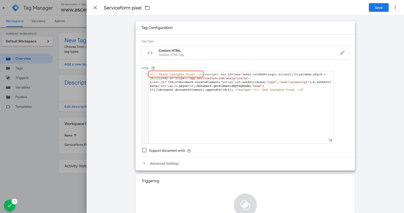404x213 pixels.
Task: Go back with the arrow icon
Action: tap(4, 8)
